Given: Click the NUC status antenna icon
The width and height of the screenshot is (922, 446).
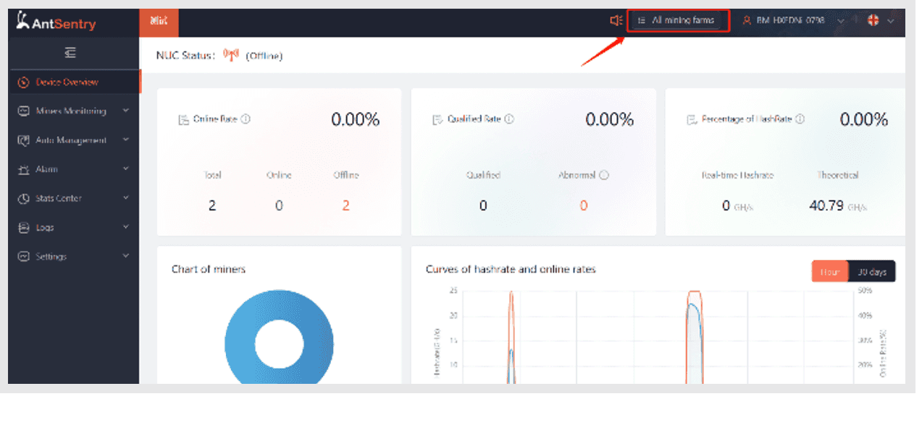Looking at the screenshot, I should pos(231,55).
